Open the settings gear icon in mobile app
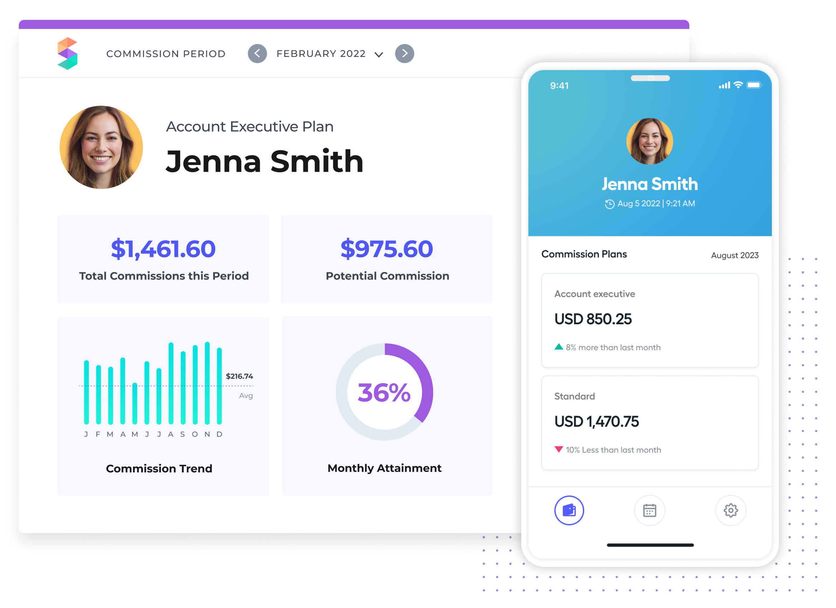 (730, 510)
